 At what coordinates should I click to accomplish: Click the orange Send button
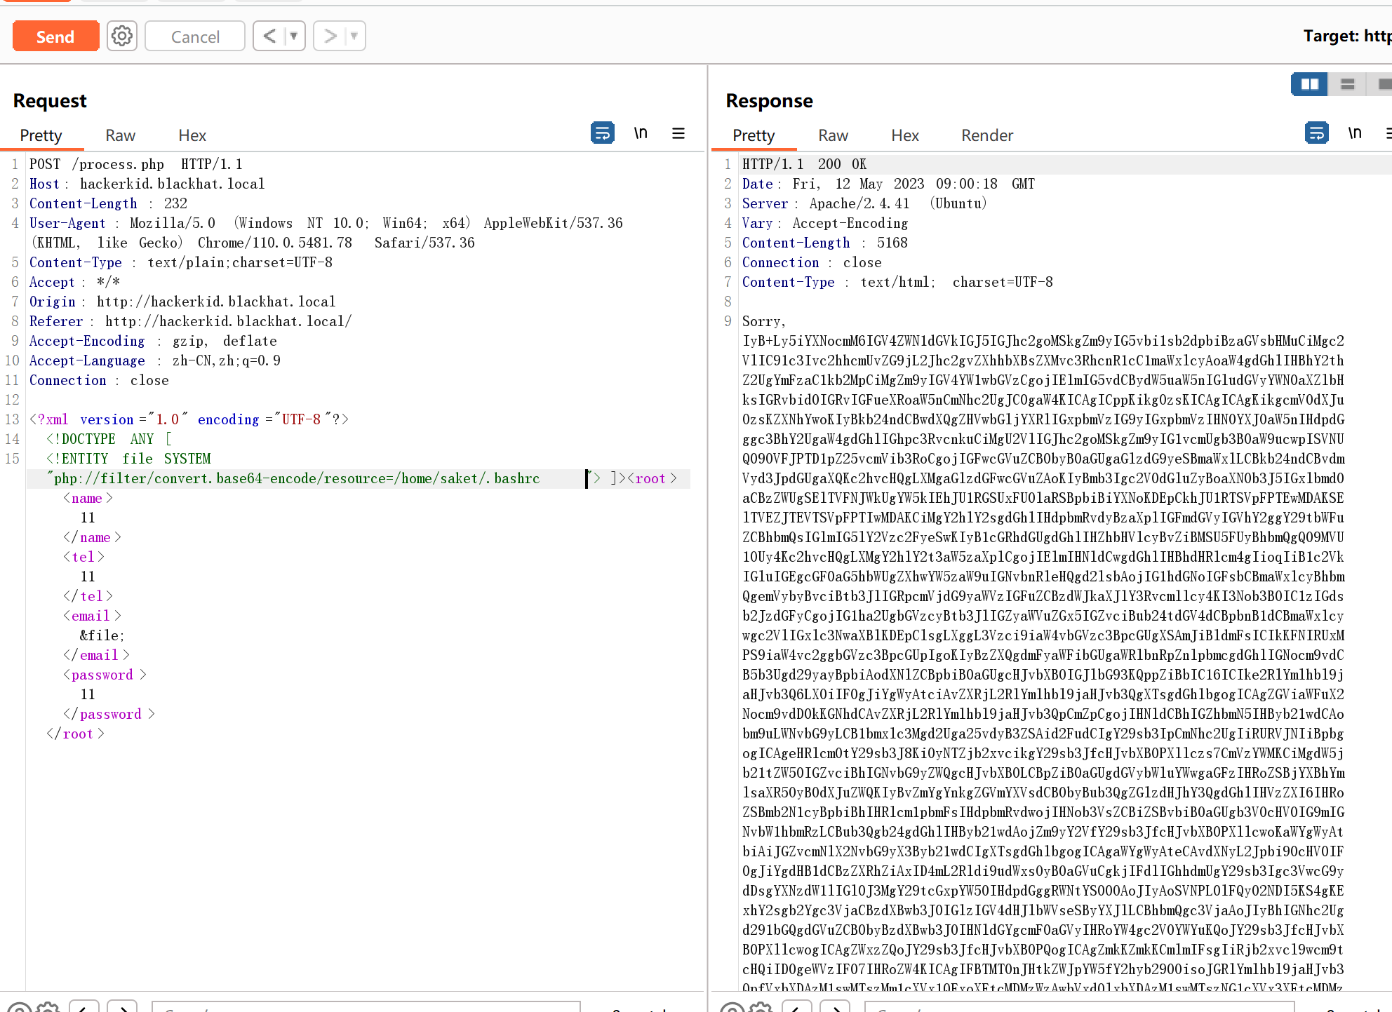(x=55, y=36)
